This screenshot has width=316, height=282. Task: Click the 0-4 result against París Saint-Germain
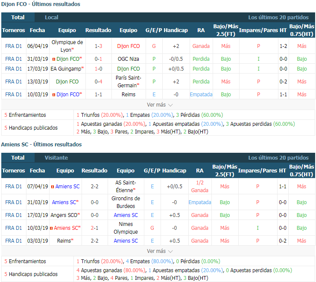[98, 82]
